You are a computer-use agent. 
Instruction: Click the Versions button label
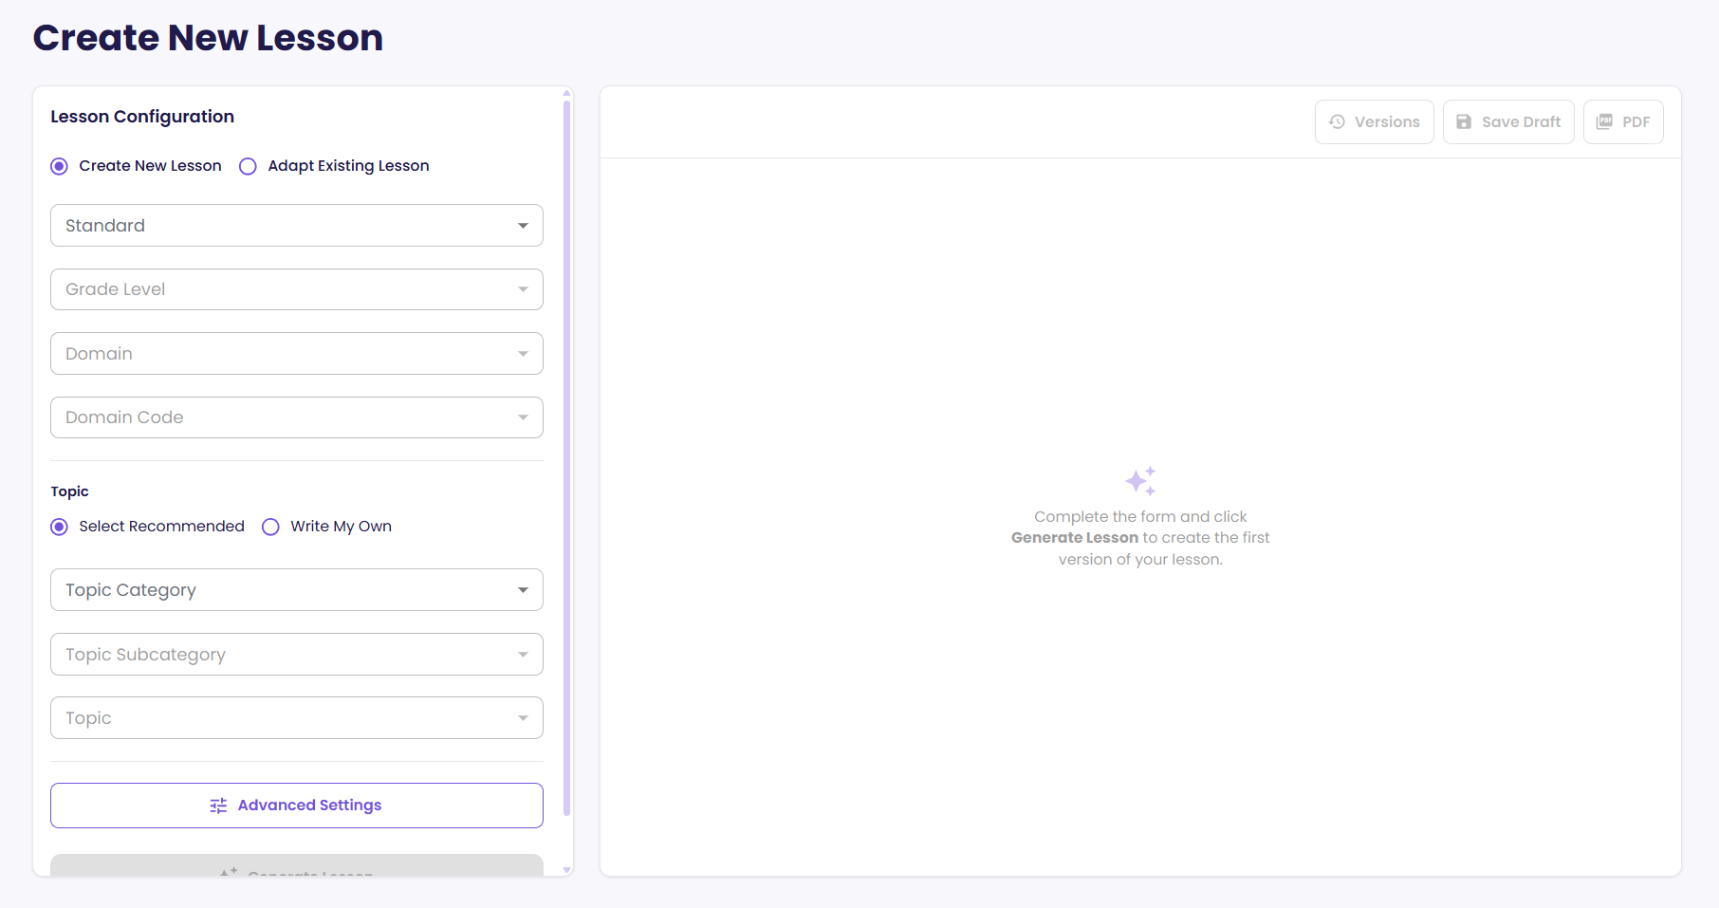point(1387,121)
